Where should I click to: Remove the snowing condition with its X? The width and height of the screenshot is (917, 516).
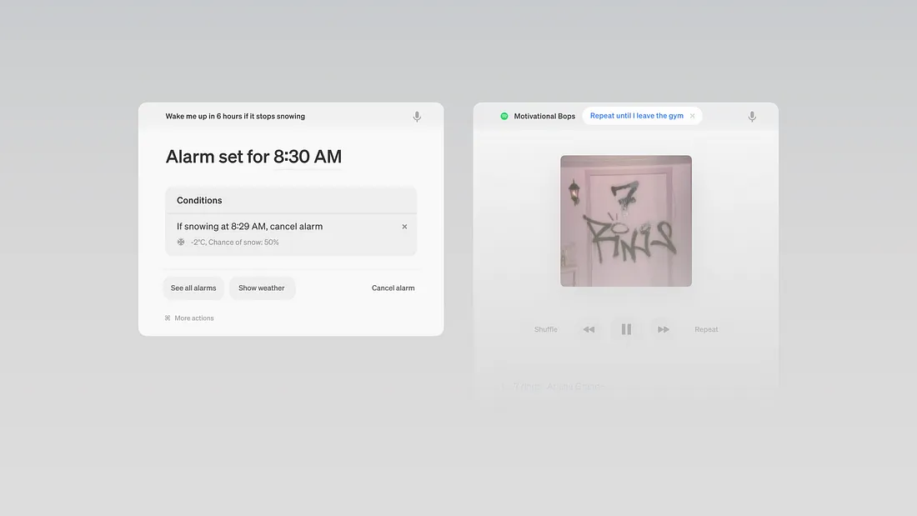(x=404, y=227)
